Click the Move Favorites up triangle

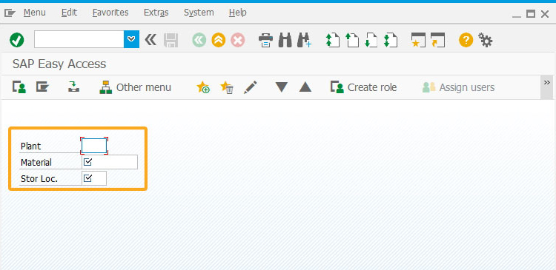pos(305,87)
